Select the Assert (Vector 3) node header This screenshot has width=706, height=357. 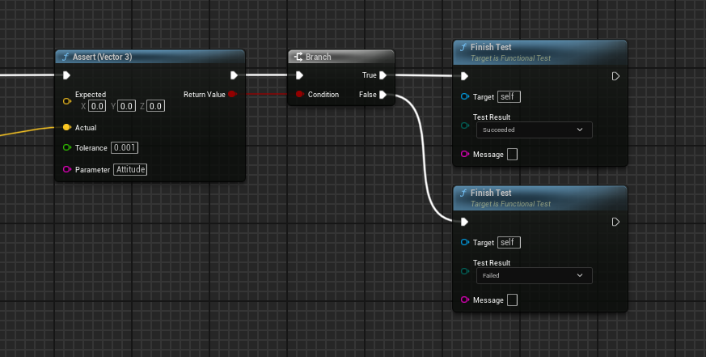[150, 57]
